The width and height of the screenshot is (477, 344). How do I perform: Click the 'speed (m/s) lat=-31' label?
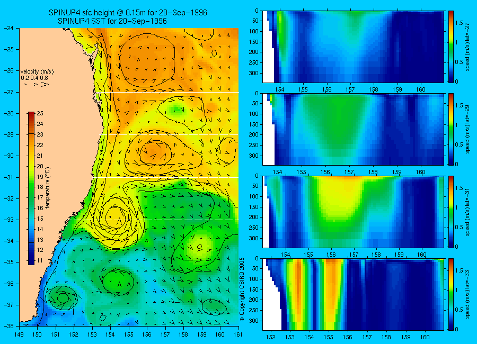[467, 212]
